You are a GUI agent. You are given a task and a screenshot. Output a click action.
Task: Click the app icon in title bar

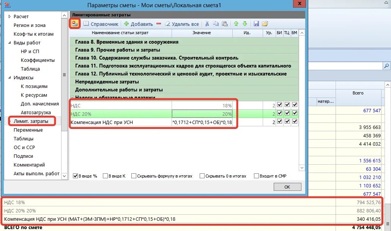coord(7,5)
